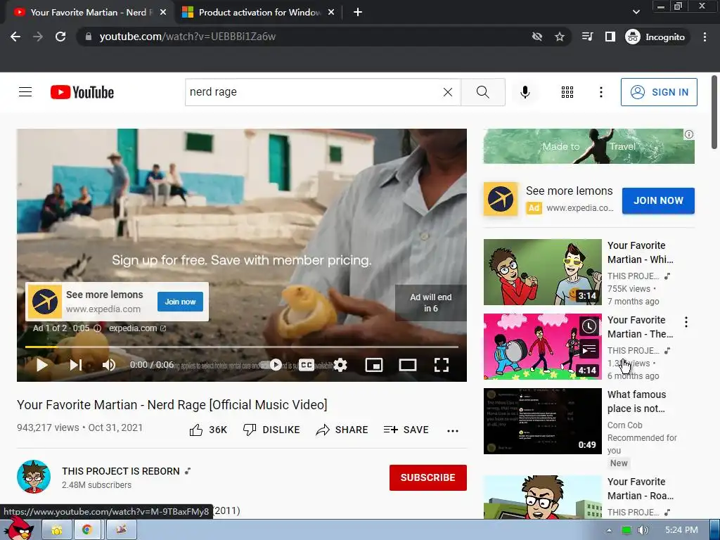Viewport: 720px width, 540px height.
Task: Open Angry Birds start button on taskbar
Action: (18, 529)
